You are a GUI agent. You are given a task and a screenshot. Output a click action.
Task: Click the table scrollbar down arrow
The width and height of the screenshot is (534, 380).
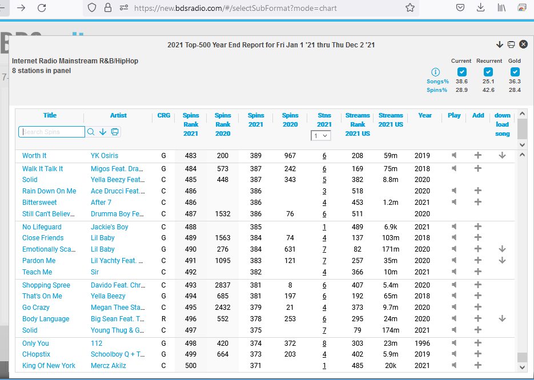pos(523,367)
